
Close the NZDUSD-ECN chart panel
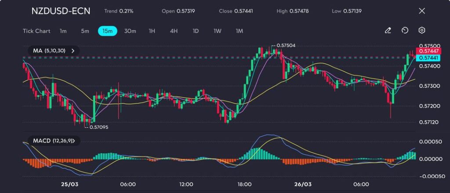click(x=422, y=11)
